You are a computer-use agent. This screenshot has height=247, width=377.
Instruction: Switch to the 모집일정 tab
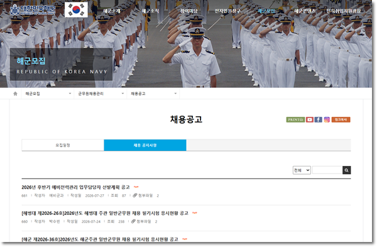[x=63, y=145]
